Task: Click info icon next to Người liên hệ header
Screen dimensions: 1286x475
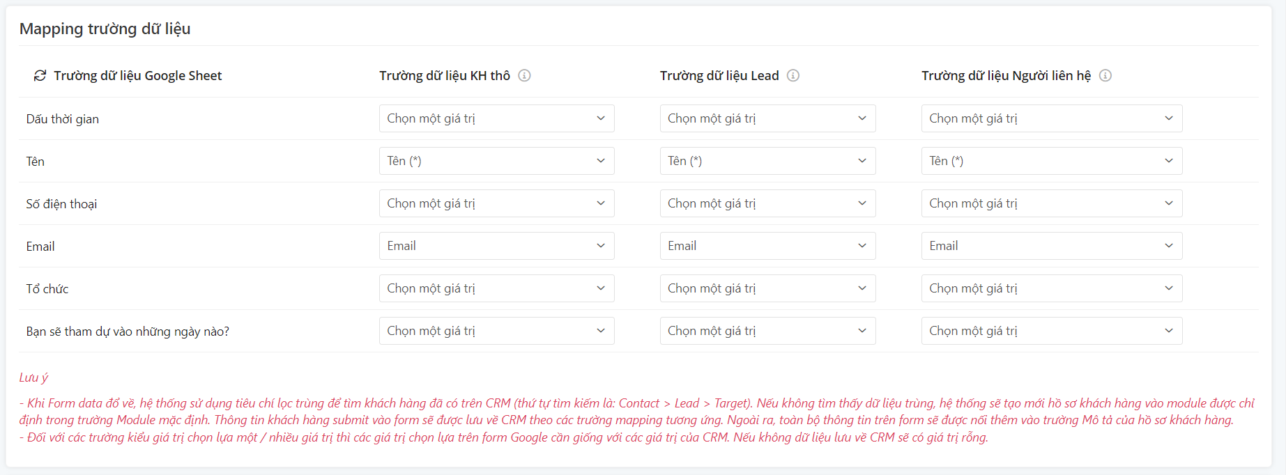Action: coord(1105,75)
